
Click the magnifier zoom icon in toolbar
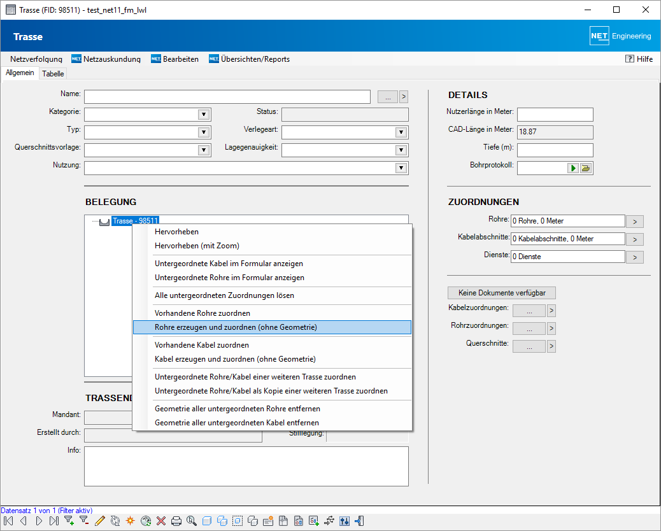coord(191,521)
